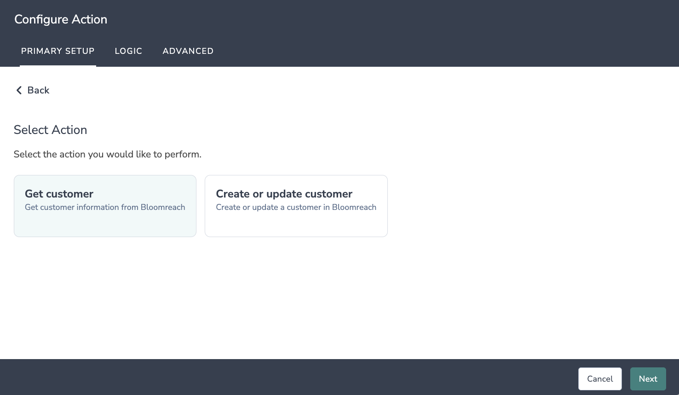Click blank area below Create or update description
This screenshot has width=679, height=395.
tap(296, 225)
